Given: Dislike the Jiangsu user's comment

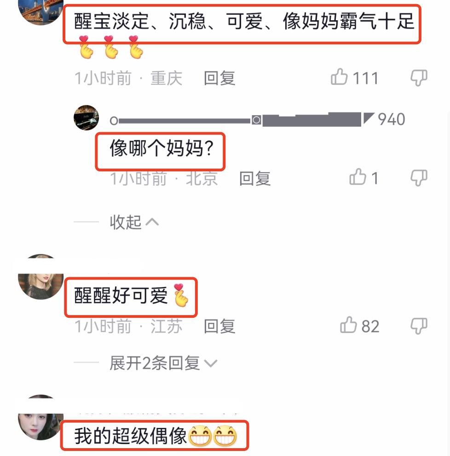Looking at the screenshot, I should [x=419, y=326].
